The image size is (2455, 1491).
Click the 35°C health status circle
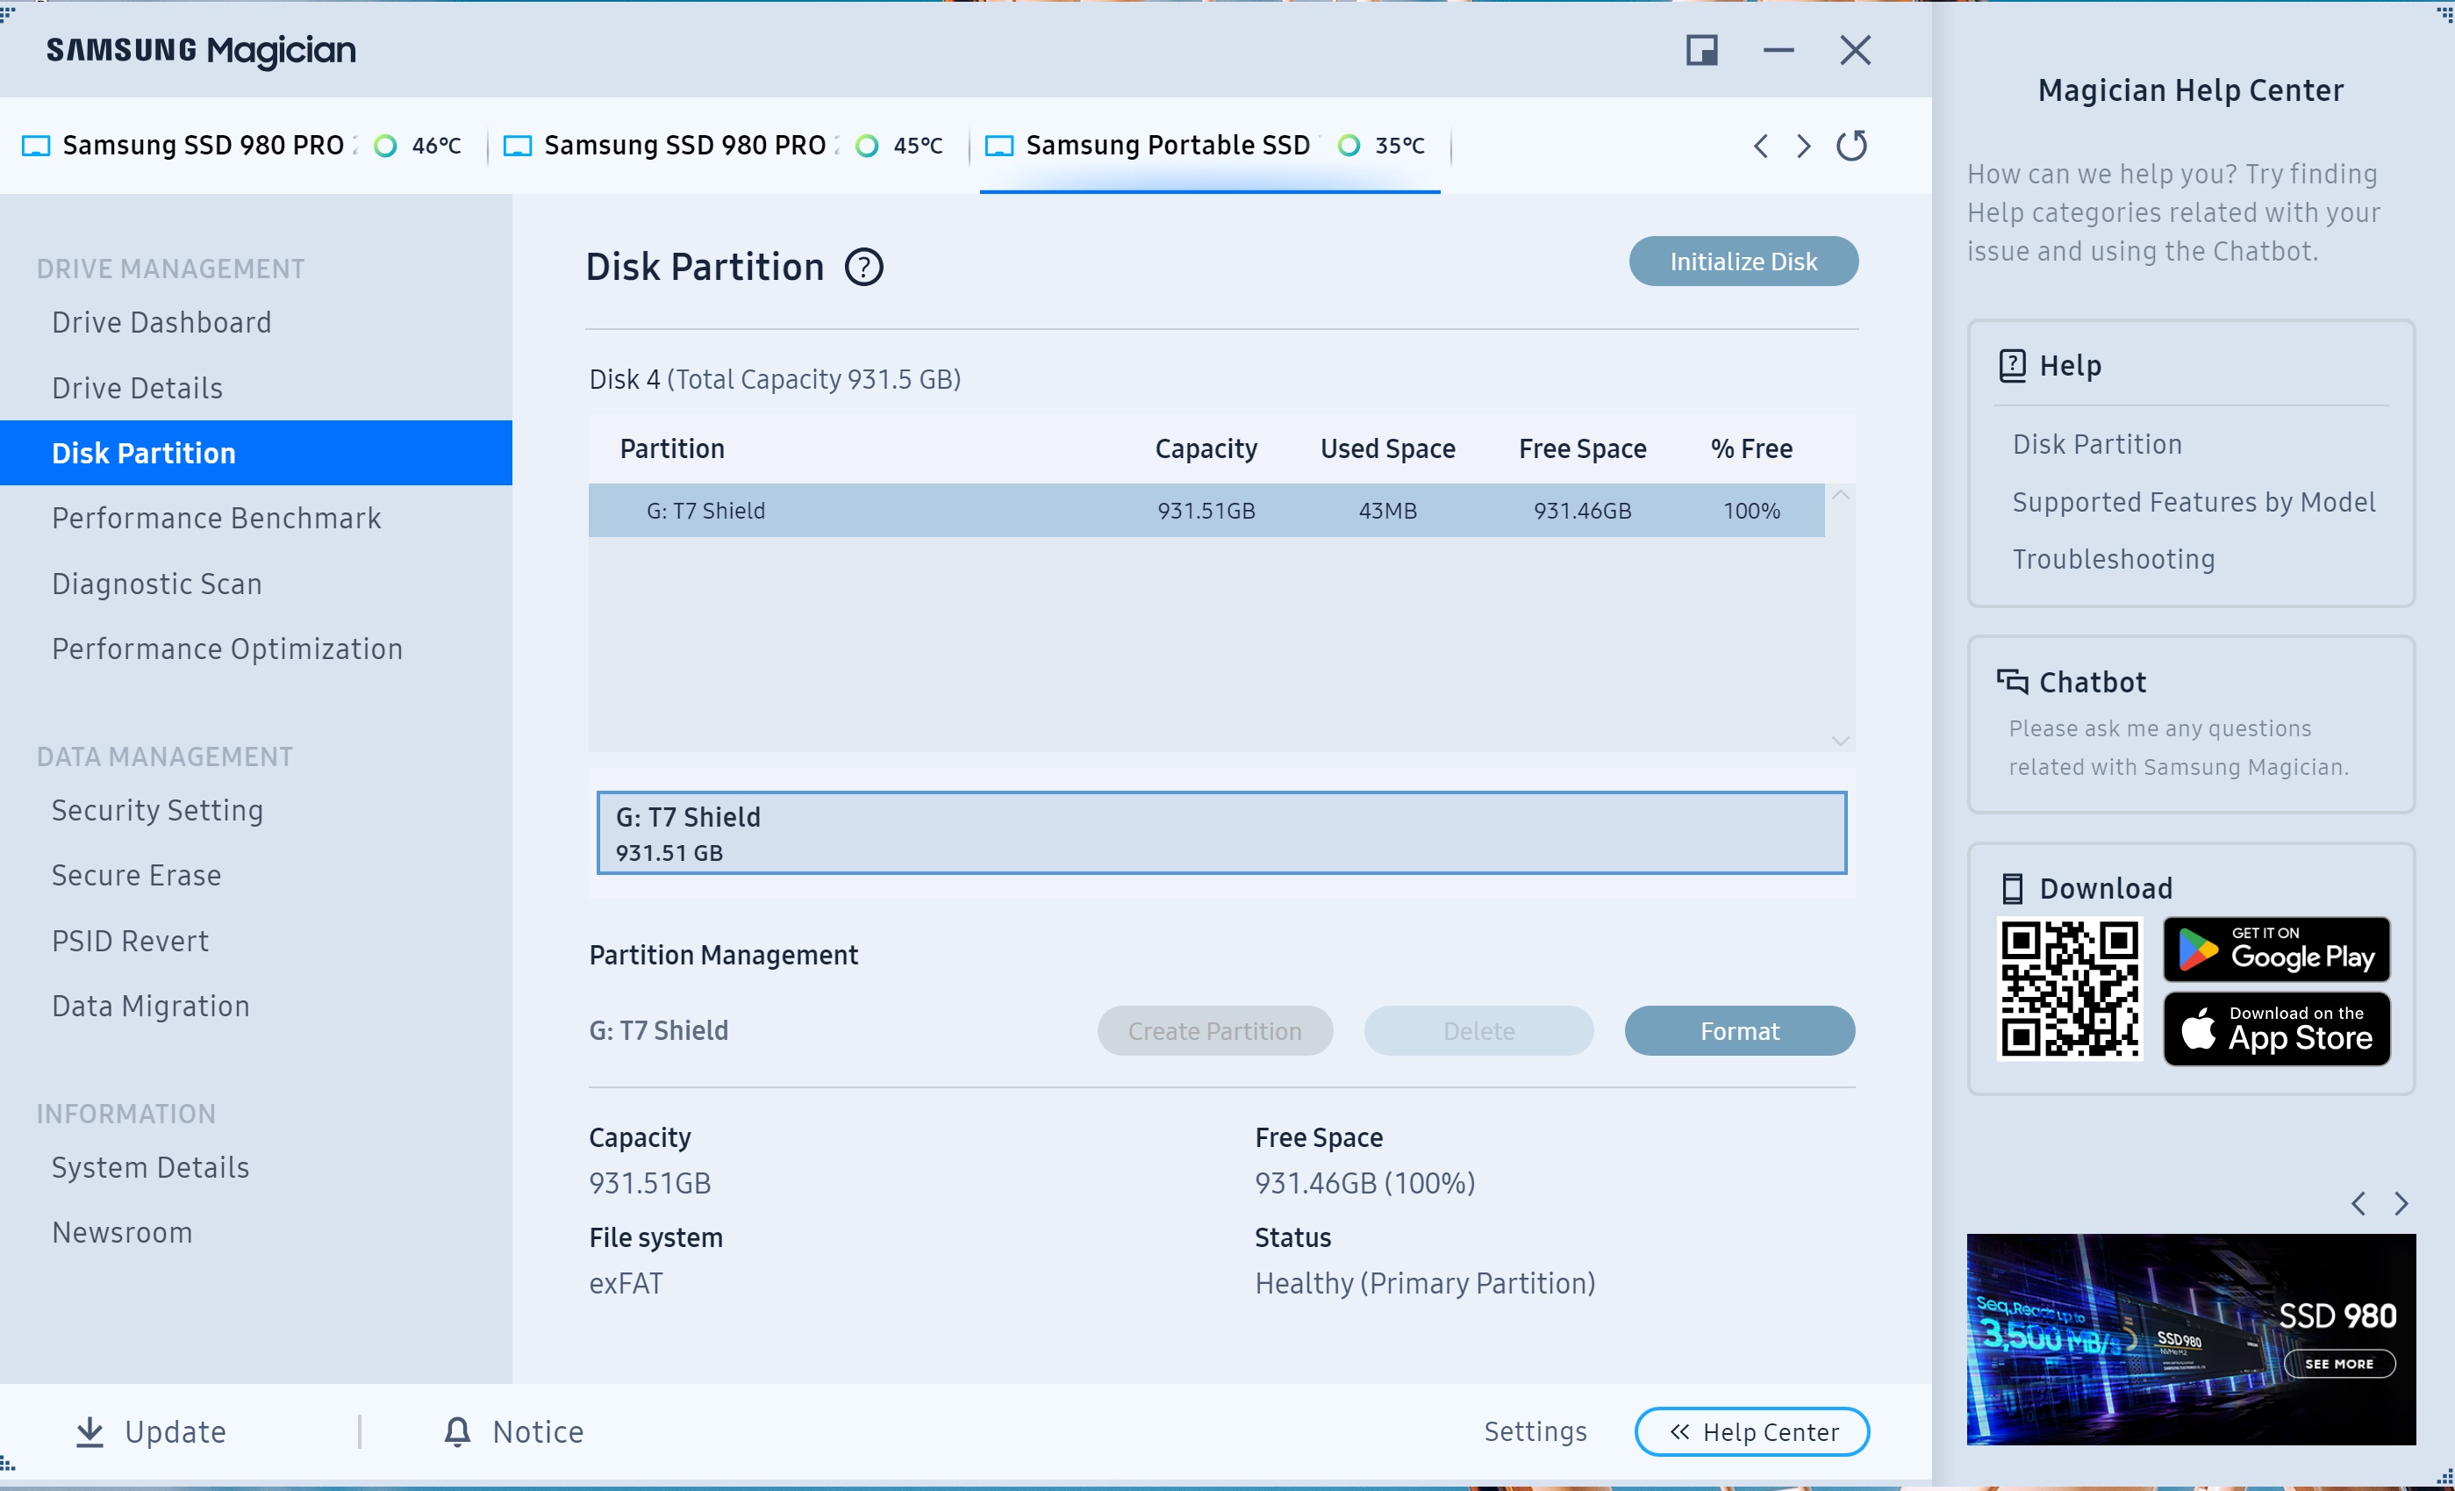coord(1348,146)
